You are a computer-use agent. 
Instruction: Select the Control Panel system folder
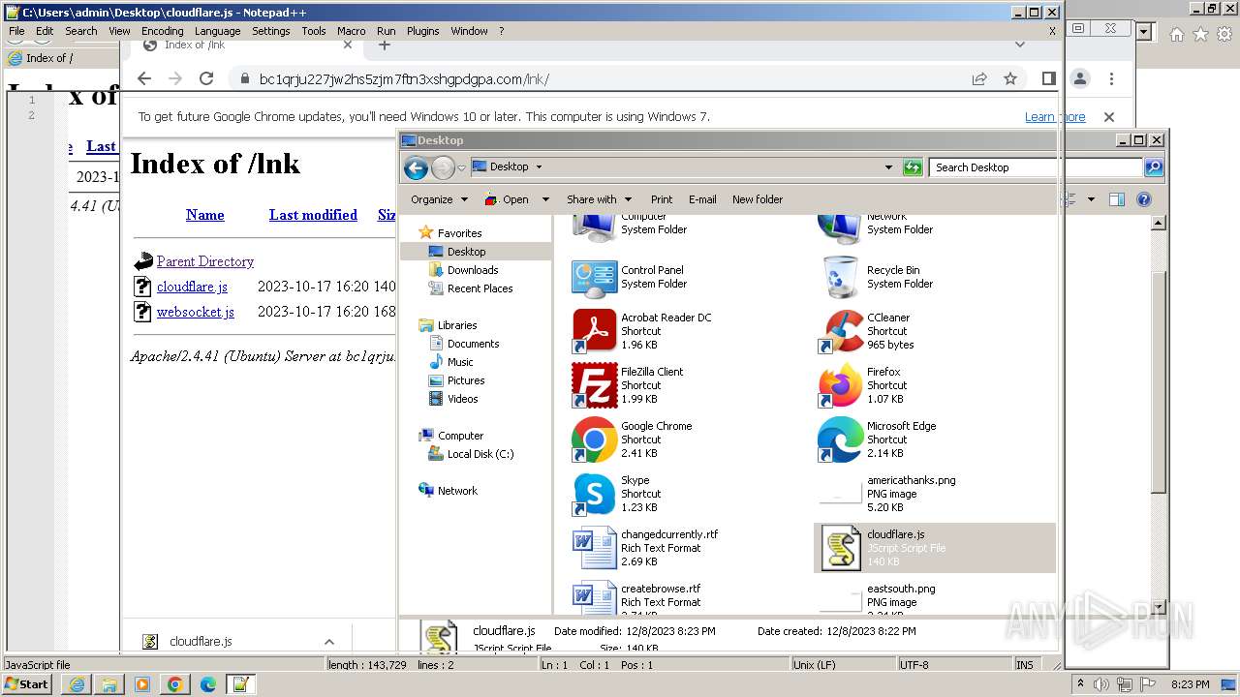point(594,278)
